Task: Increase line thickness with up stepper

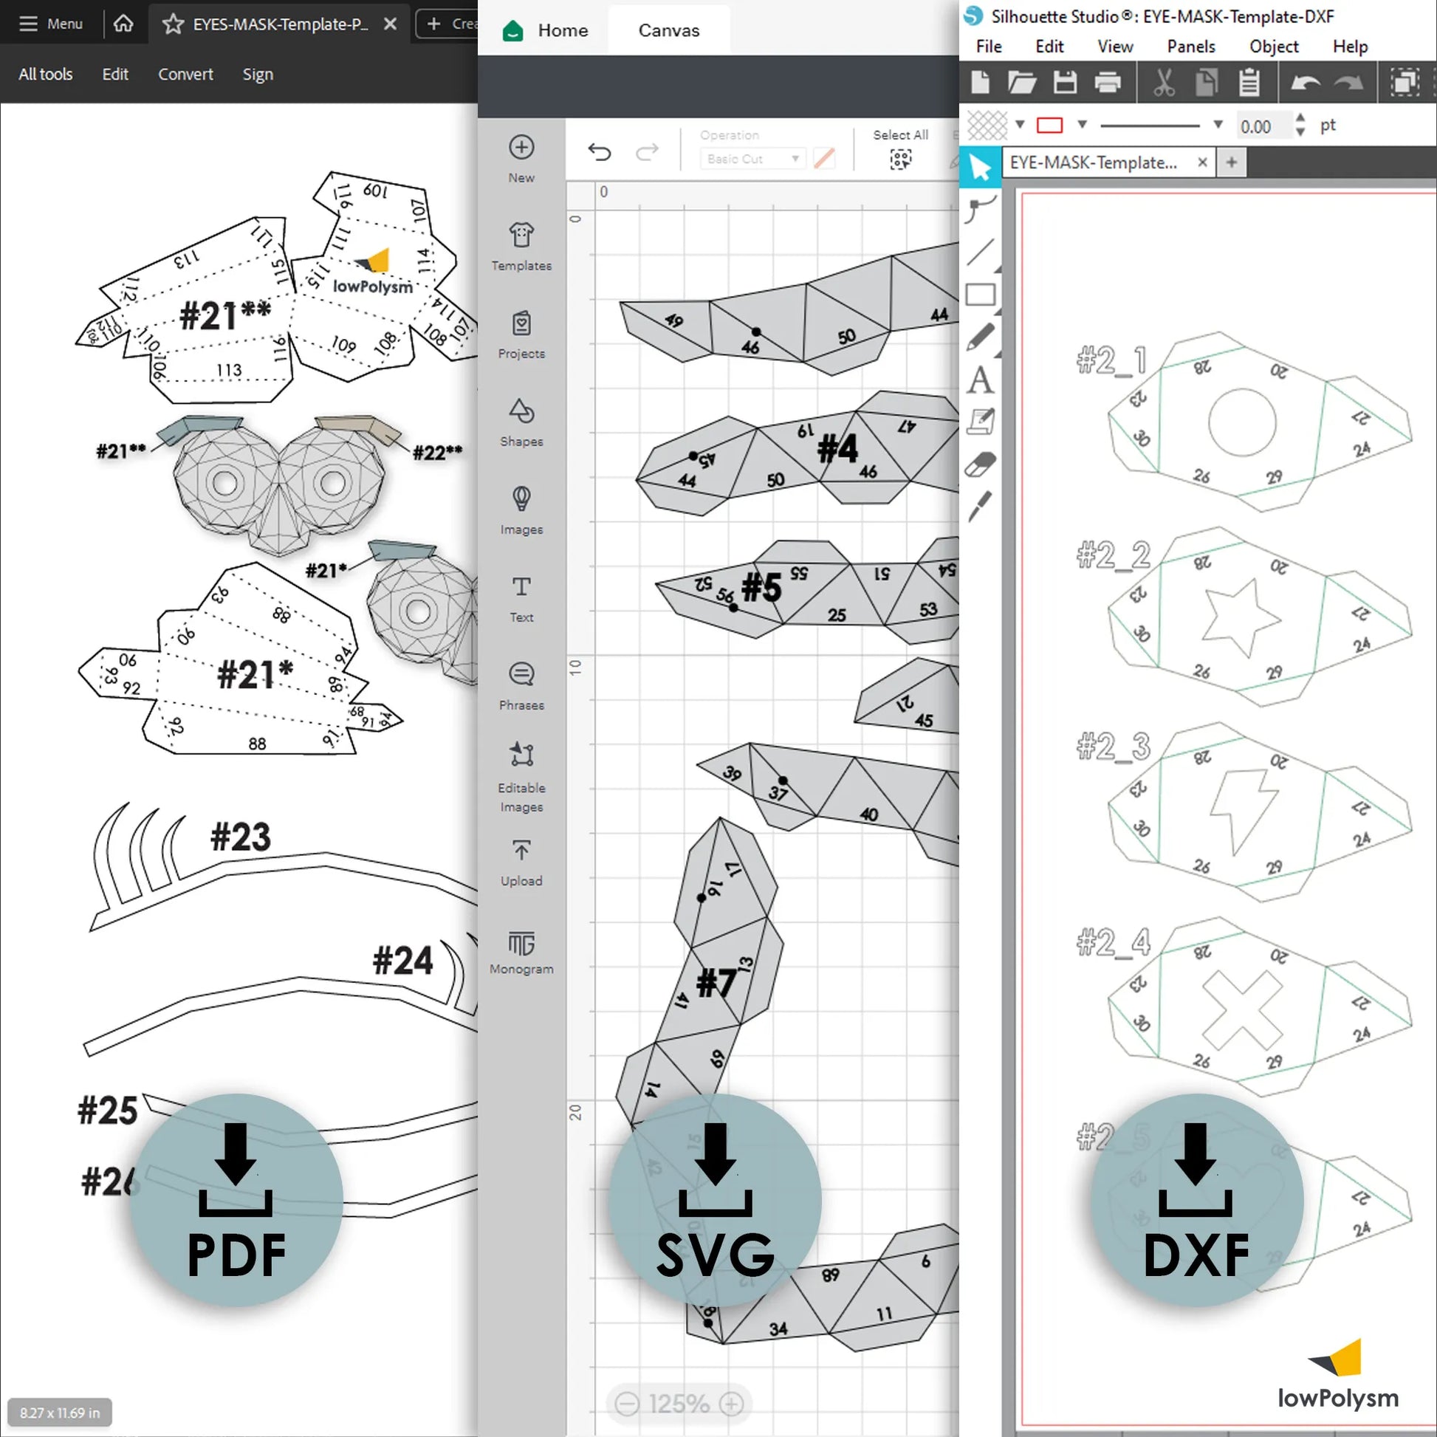Action: 1300,118
